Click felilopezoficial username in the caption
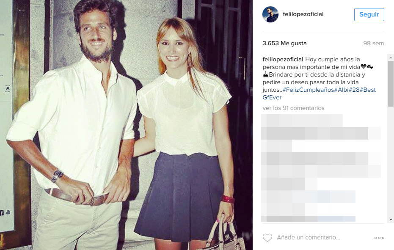 point(283,59)
